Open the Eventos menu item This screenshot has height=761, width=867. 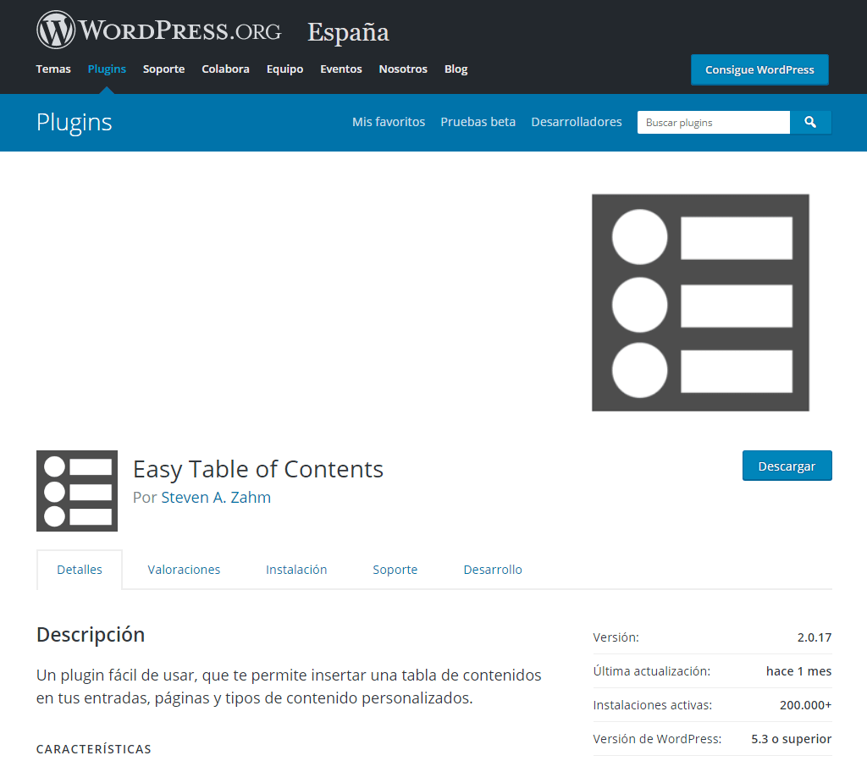pyautogui.click(x=340, y=69)
